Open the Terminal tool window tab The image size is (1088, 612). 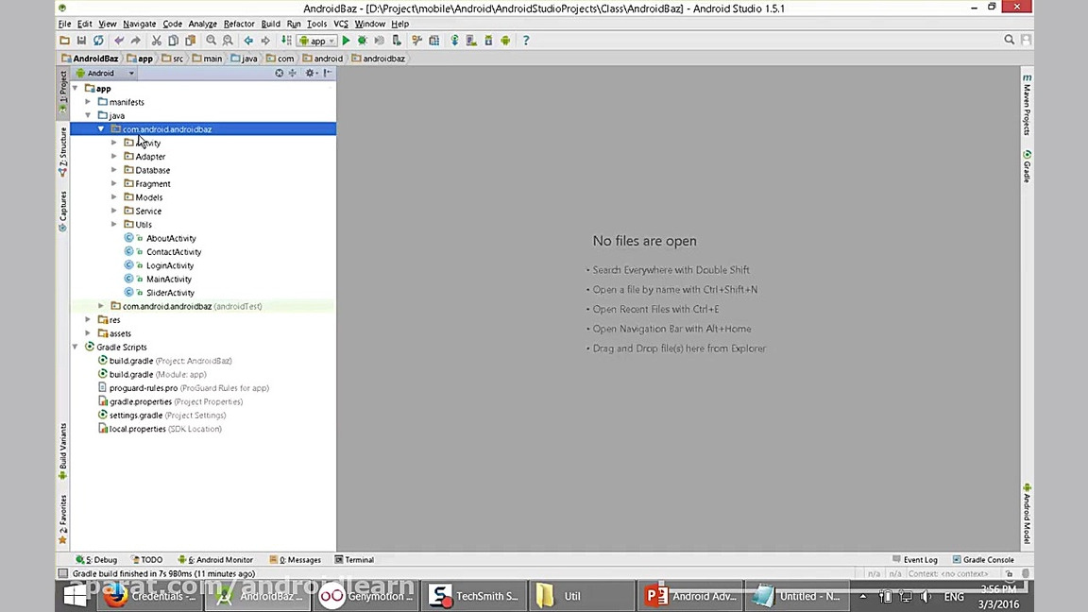[x=354, y=560]
